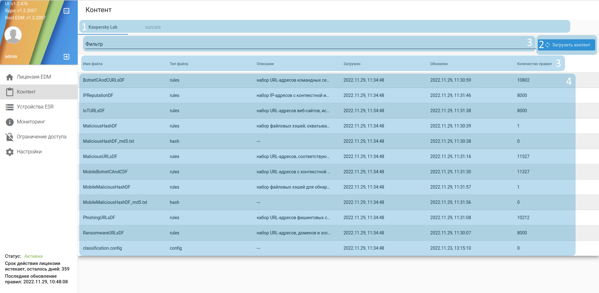Click the logout icon next to admin
599x293 pixels.
(x=66, y=56)
